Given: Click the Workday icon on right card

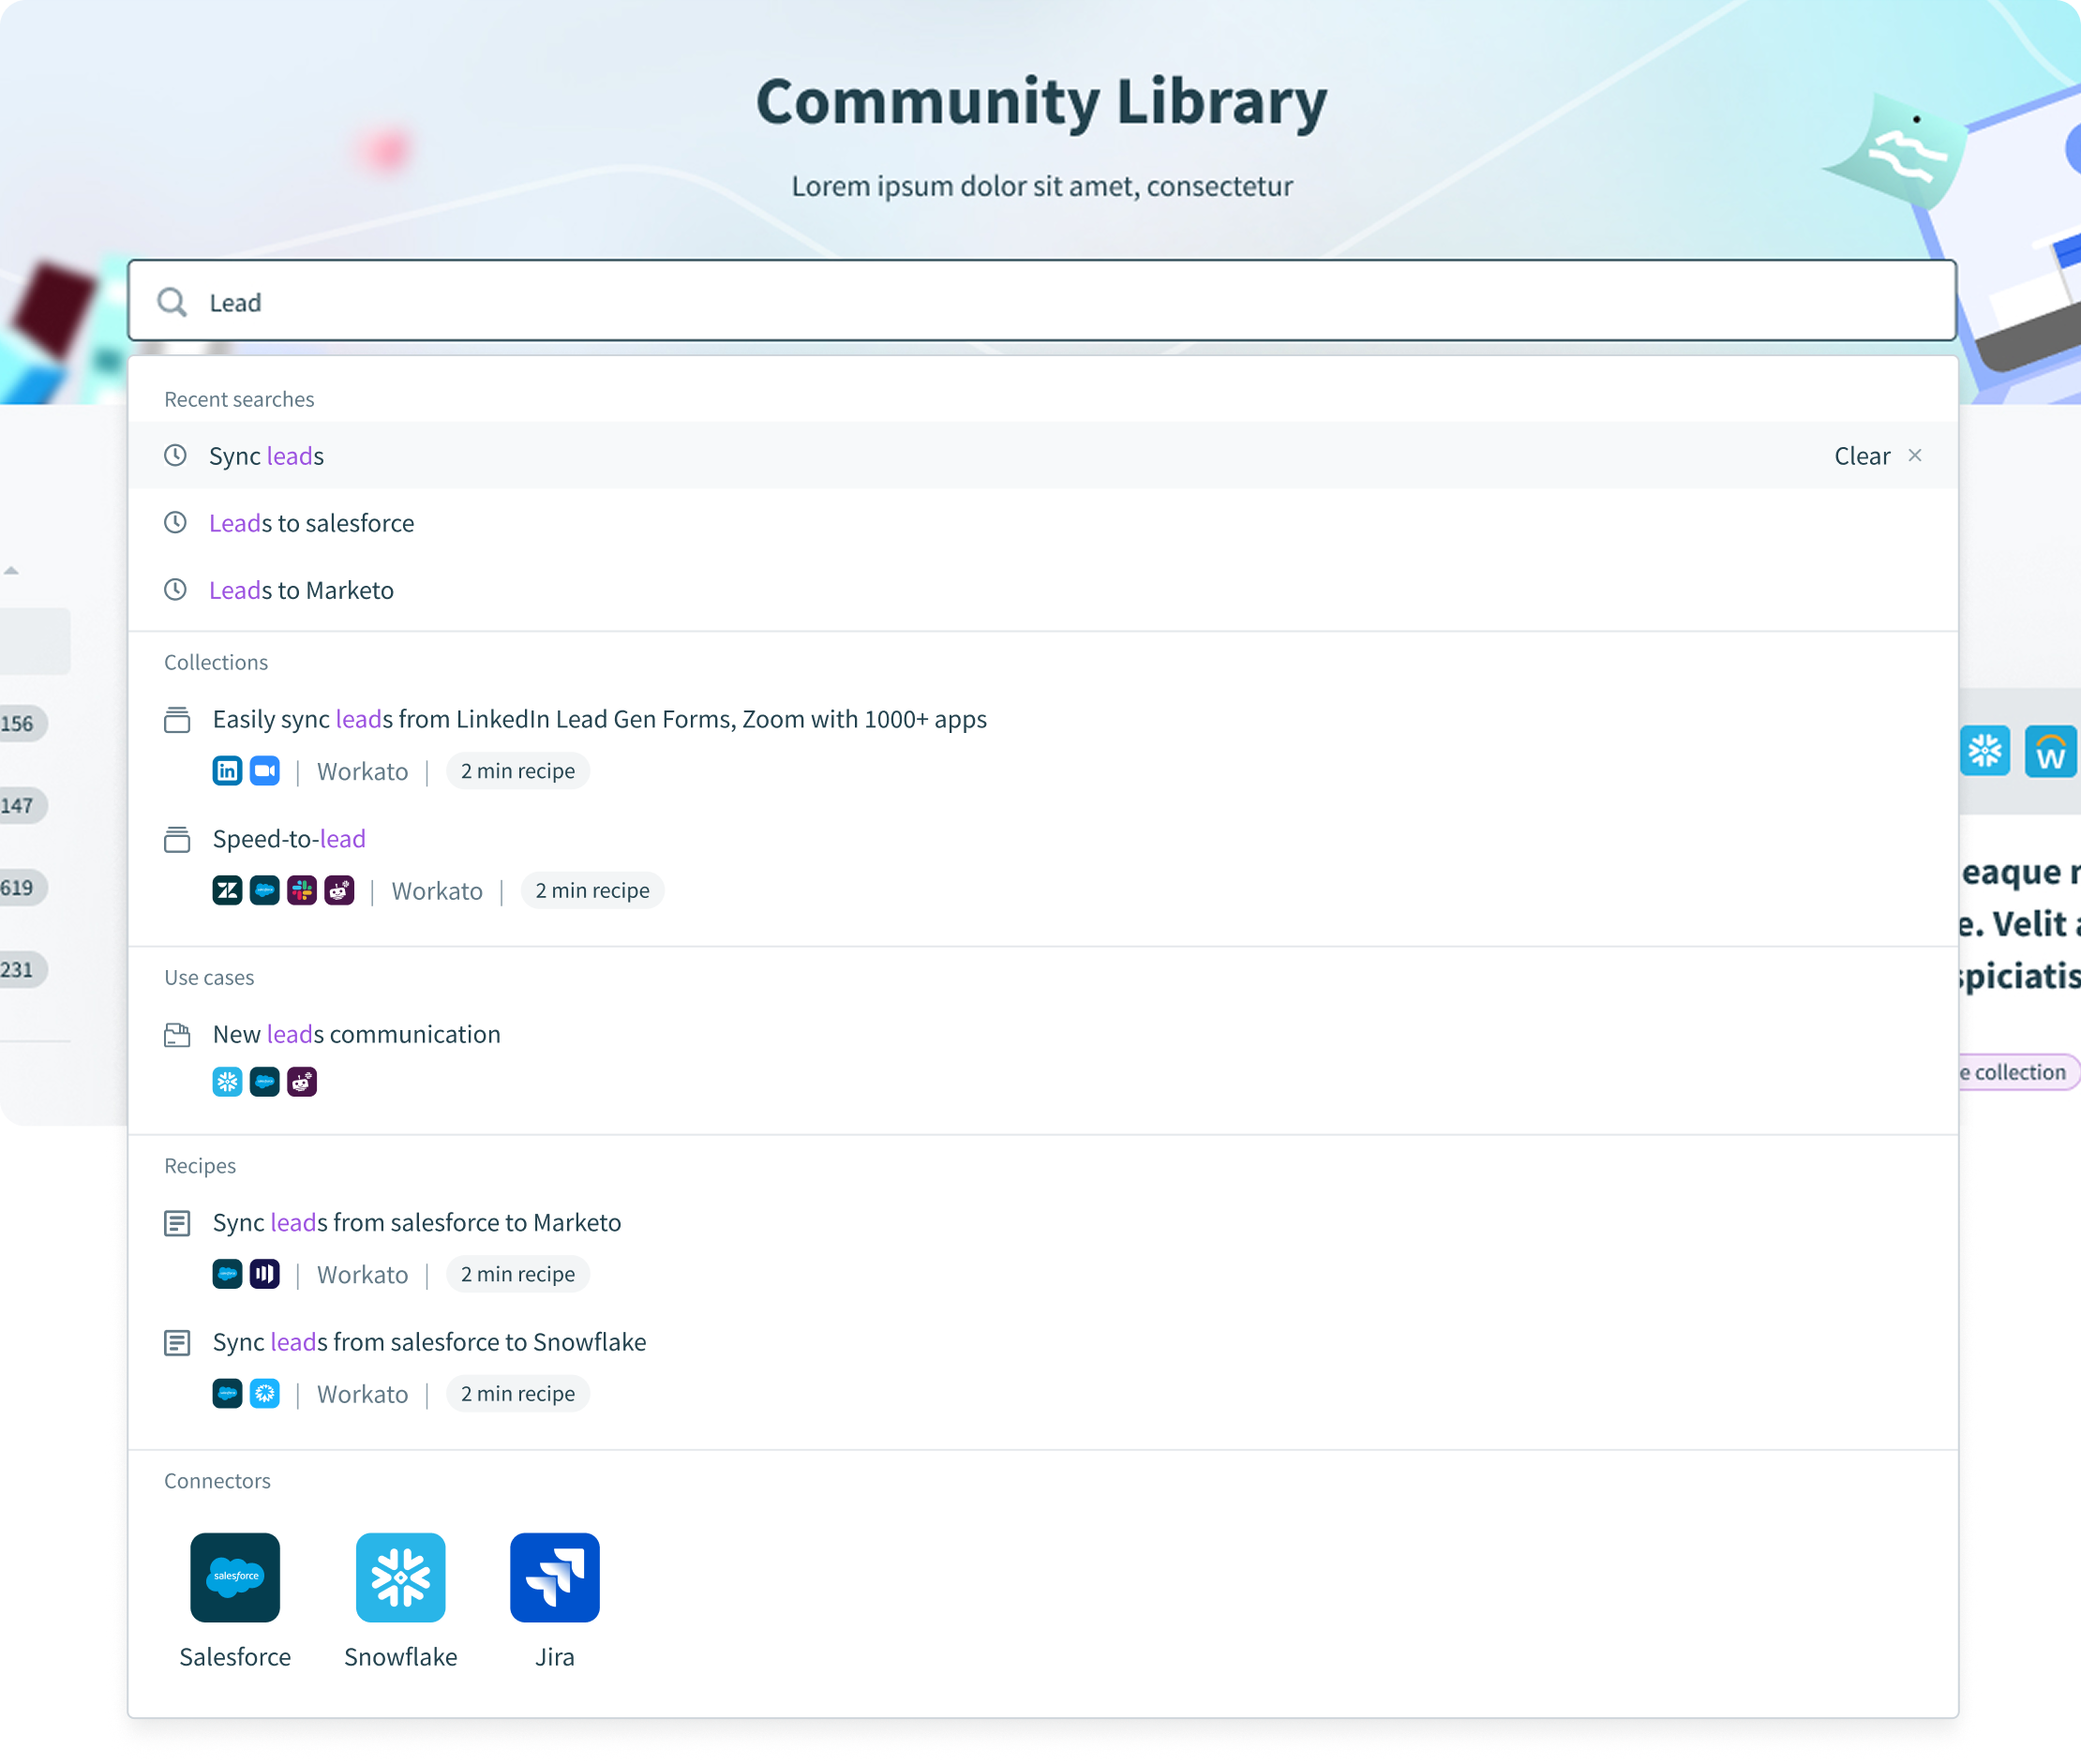Looking at the screenshot, I should [2050, 752].
